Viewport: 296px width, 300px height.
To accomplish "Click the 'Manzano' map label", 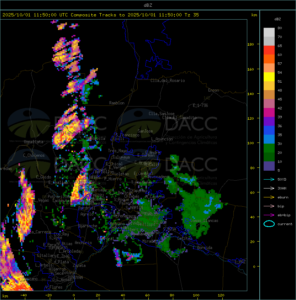I will [x=30, y=279].
